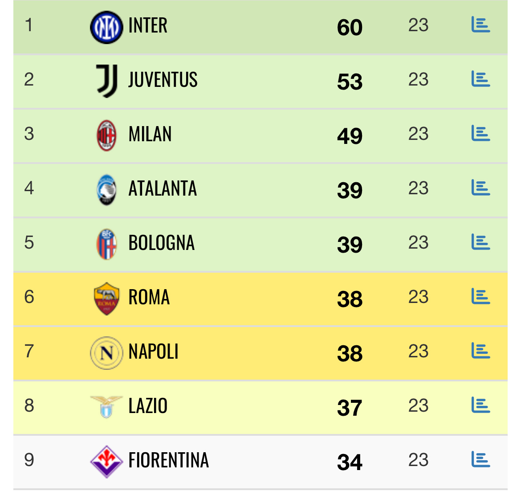Click the Milan club crest
Screen dimensions: 521x491
[x=106, y=135]
